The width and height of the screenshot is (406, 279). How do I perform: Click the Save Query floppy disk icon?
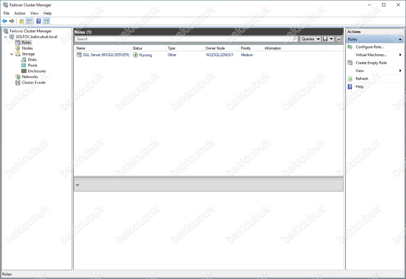click(x=325, y=39)
